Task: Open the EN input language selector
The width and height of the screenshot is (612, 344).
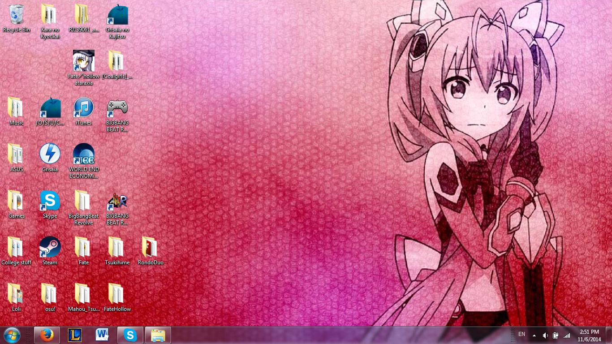Action: click(521, 334)
